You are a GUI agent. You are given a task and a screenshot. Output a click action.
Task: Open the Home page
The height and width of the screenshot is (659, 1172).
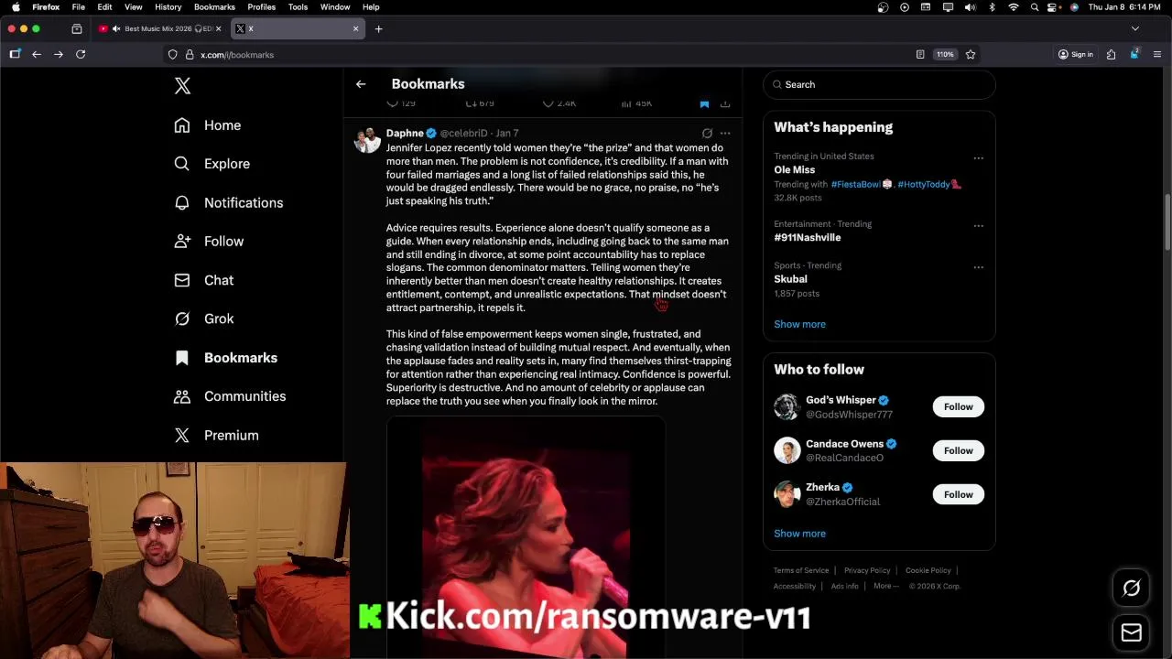208,125
